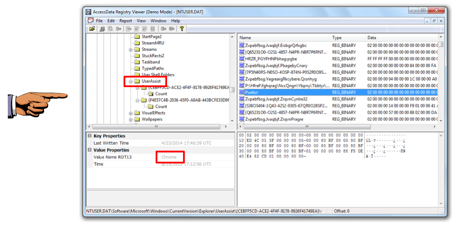Expand the Streams key
The height and width of the screenshot is (226, 454).
[131, 49]
